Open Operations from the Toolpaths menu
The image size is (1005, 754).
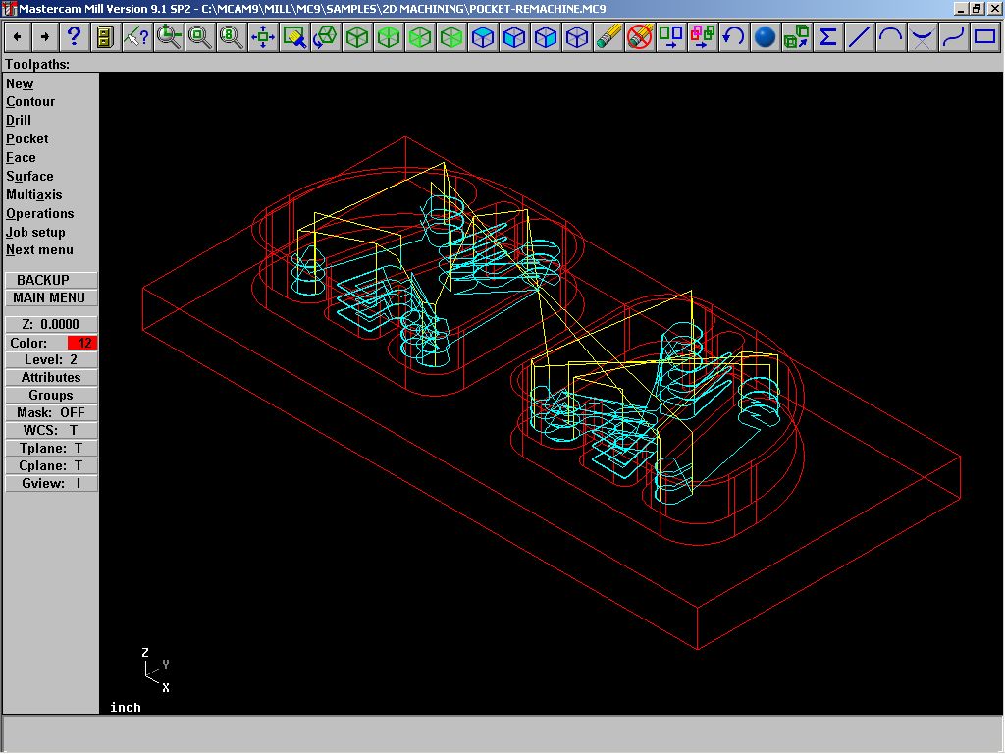39,213
